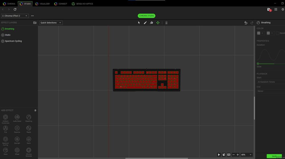This screenshot has height=159, width=285.
Task: Open the Chroma Effect 2 profile dropdown
Action: 15,16
